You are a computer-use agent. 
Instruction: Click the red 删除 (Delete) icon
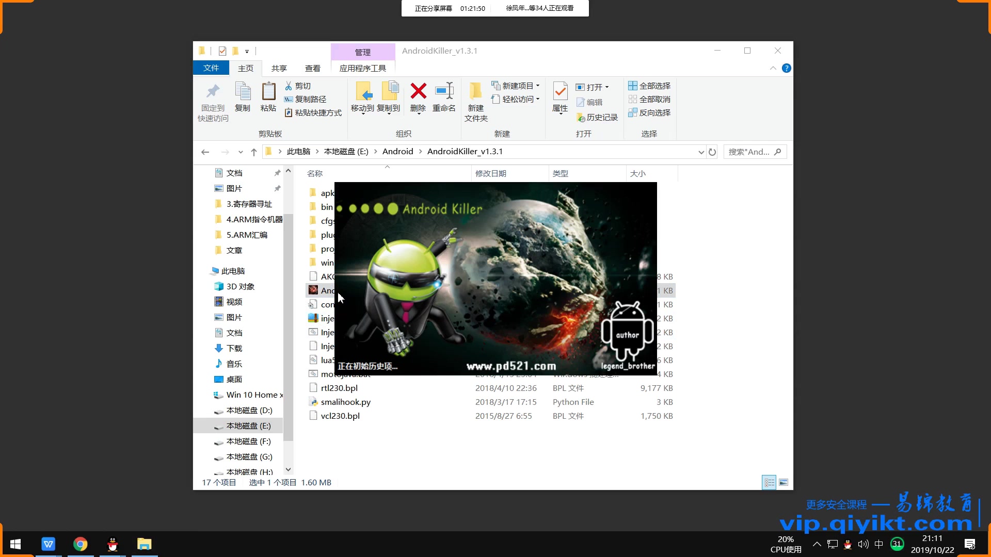(x=418, y=98)
